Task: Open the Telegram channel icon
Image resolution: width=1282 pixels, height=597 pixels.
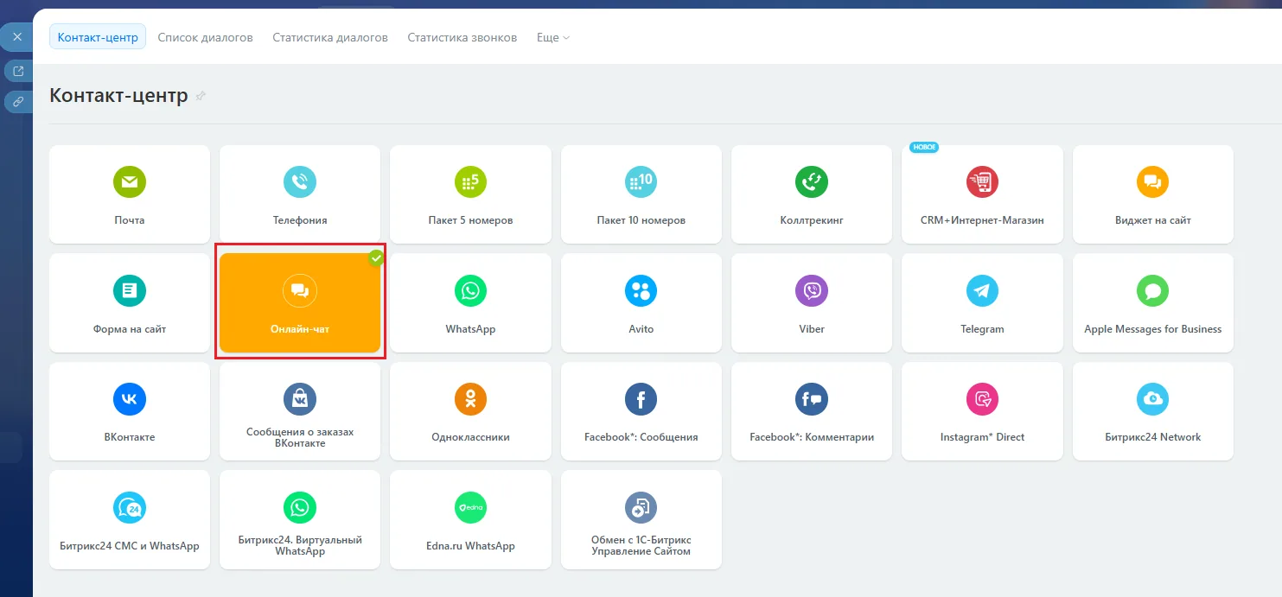Action: [982, 290]
